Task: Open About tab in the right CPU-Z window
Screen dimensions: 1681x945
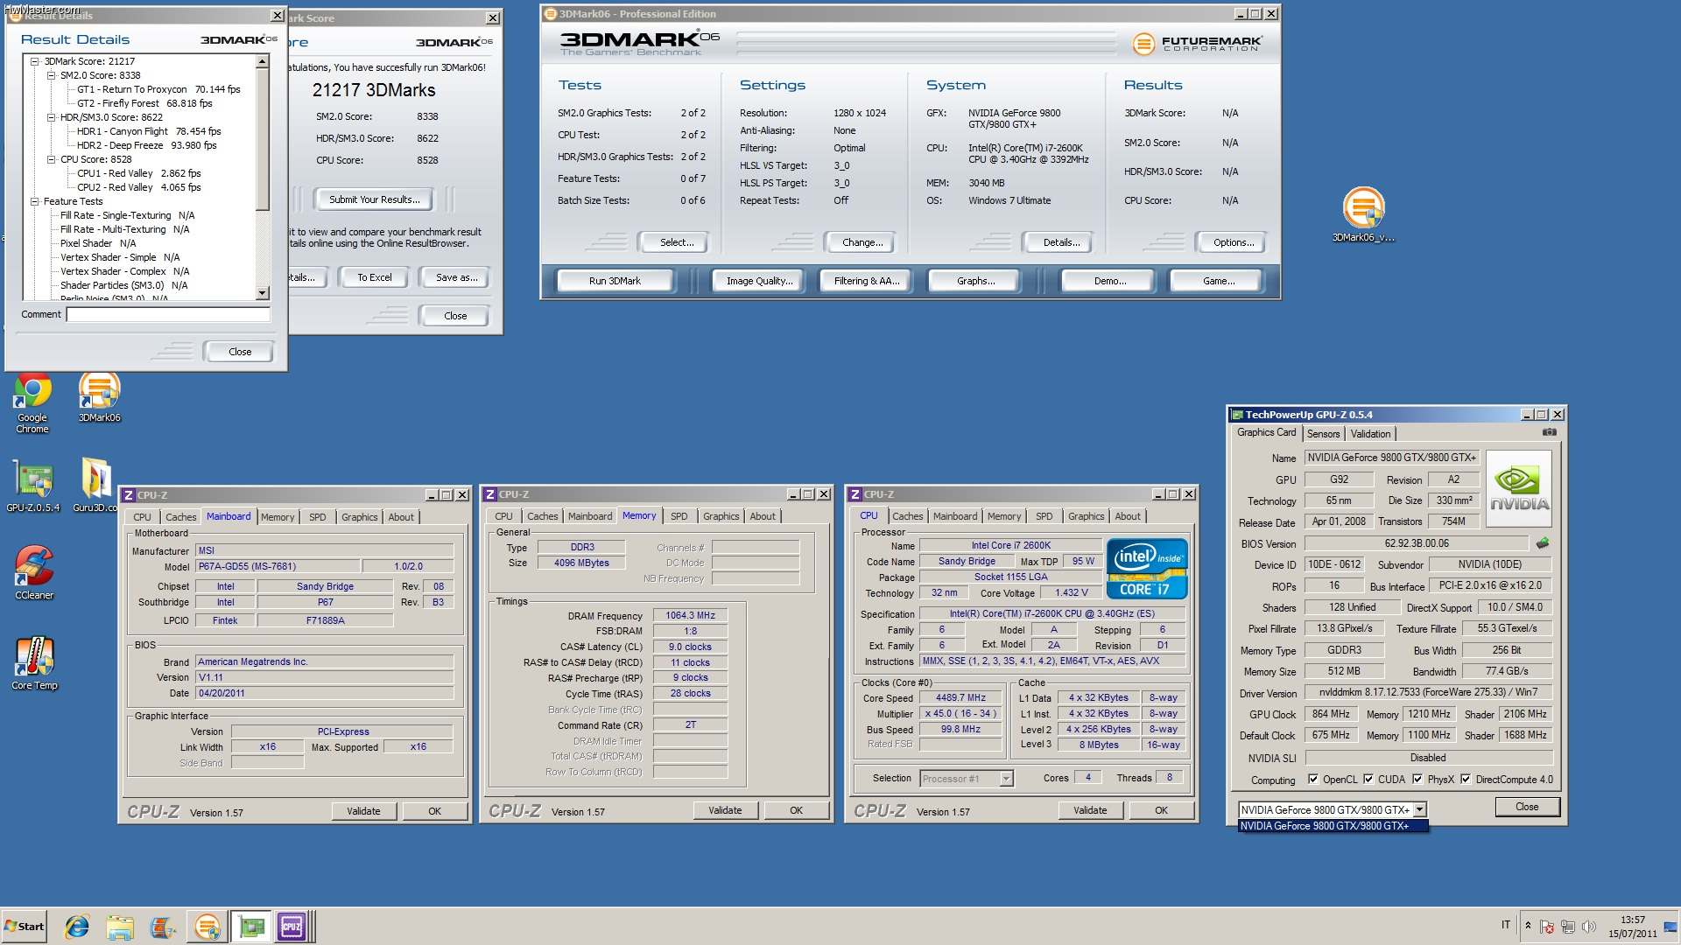Action: [x=1128, y=516]
